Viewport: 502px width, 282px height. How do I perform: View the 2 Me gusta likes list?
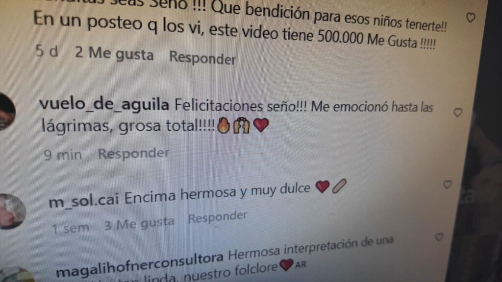[x=114, y=53]
